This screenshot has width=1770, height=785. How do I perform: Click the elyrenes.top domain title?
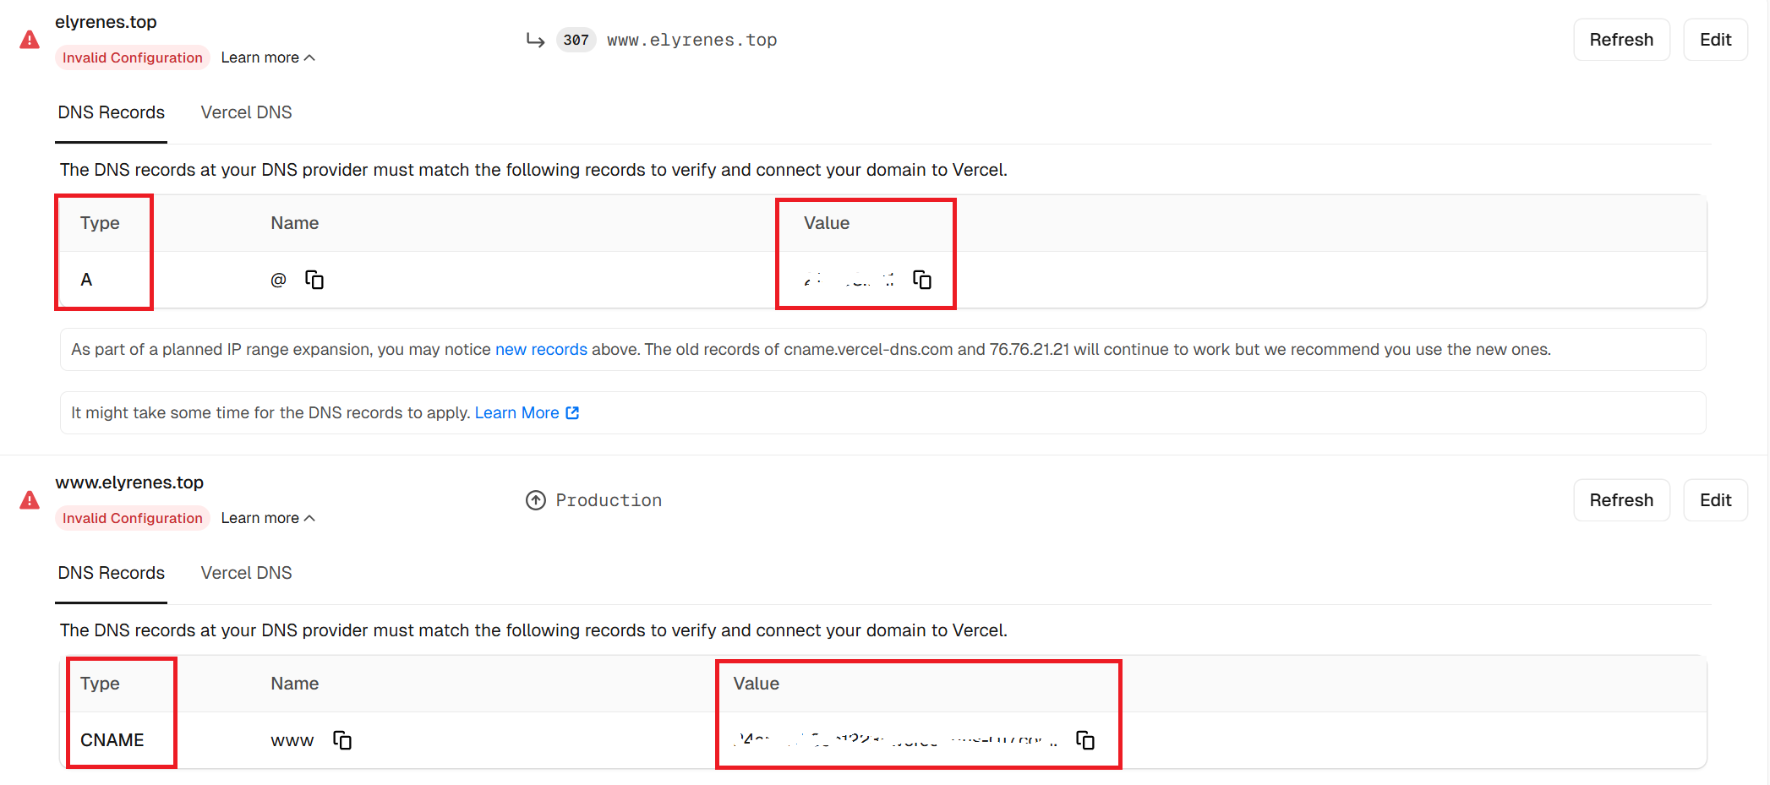pyautogui.click(x=106, y=22)
